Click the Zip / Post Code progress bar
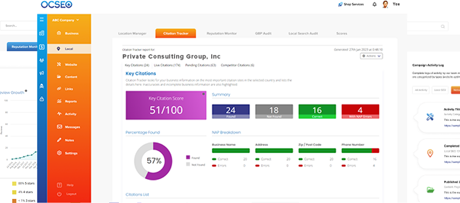 click(x=317, y=151)
